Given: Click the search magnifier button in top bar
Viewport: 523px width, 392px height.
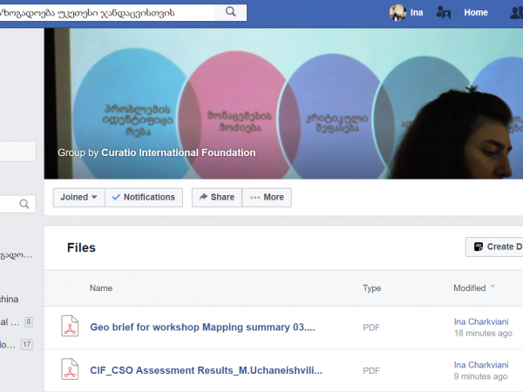Looking at the screenshot, I should pos(230,12).
